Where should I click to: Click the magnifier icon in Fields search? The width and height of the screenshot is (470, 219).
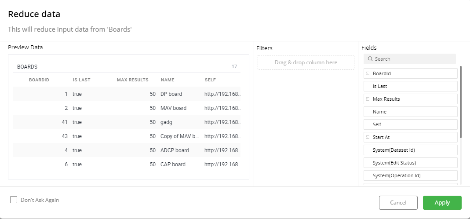(370, 59)
